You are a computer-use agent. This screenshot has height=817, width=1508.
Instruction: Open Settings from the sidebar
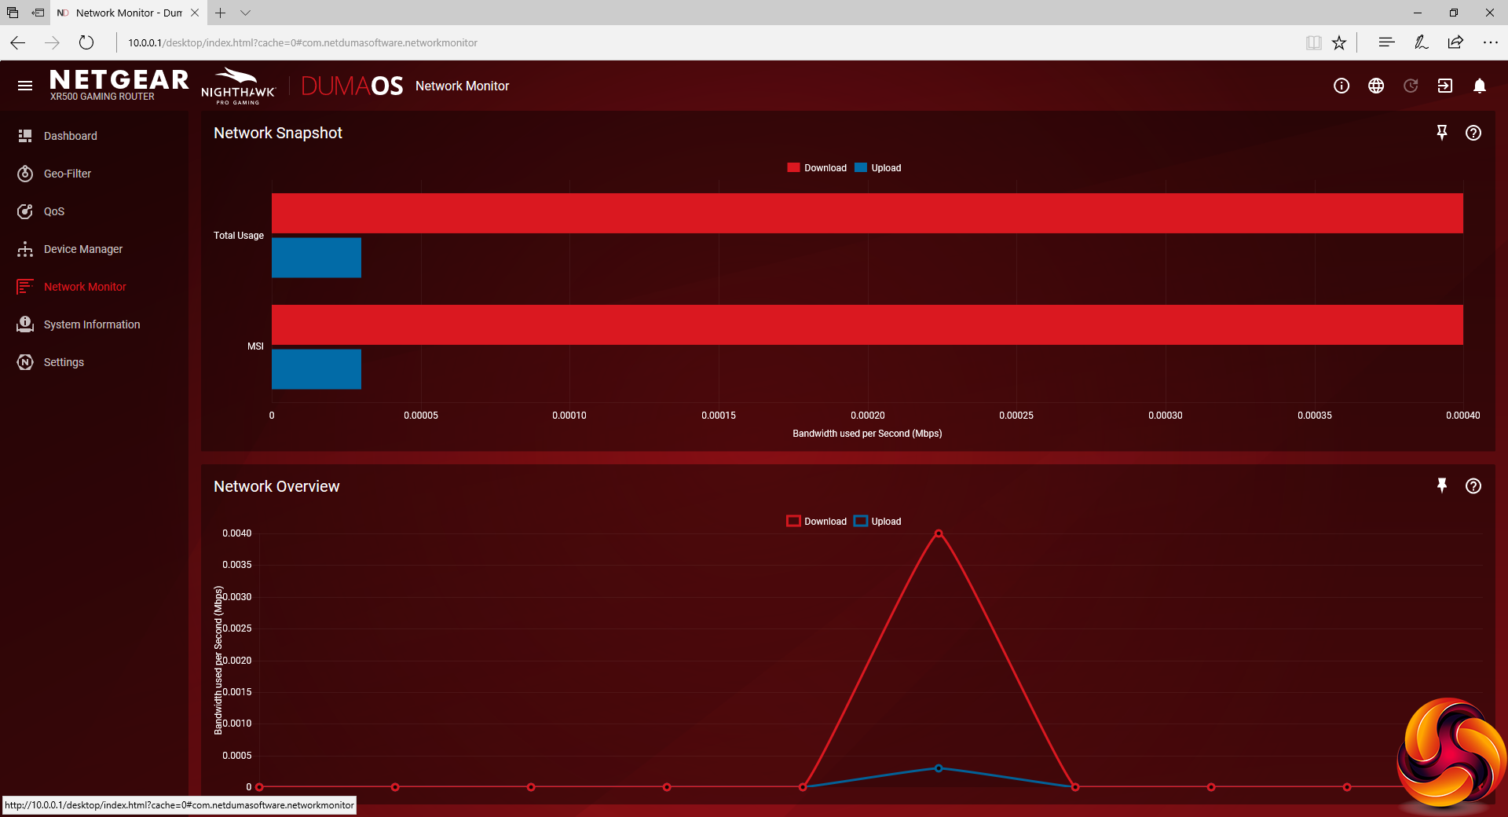(x=64, y=362)
